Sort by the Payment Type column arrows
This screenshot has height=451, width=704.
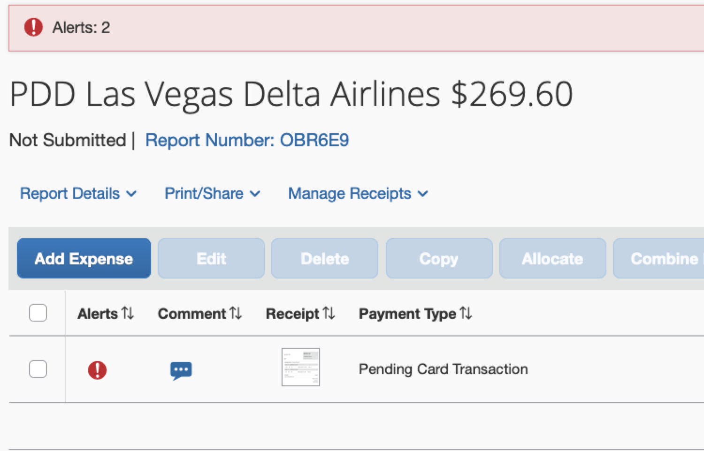(466, 313)
